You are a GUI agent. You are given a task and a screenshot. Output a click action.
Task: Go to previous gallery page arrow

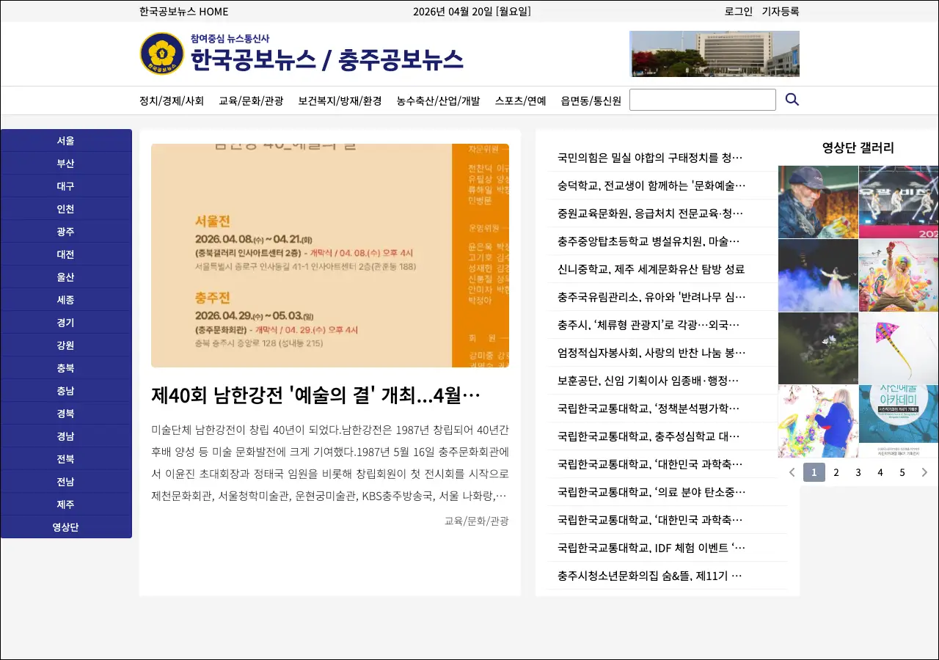coord(792,472)
